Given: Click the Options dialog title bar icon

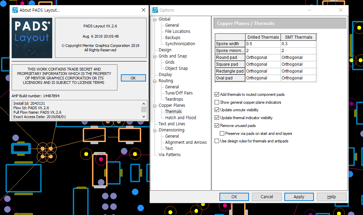Looking at the screenshot, I should coord(155,10).
